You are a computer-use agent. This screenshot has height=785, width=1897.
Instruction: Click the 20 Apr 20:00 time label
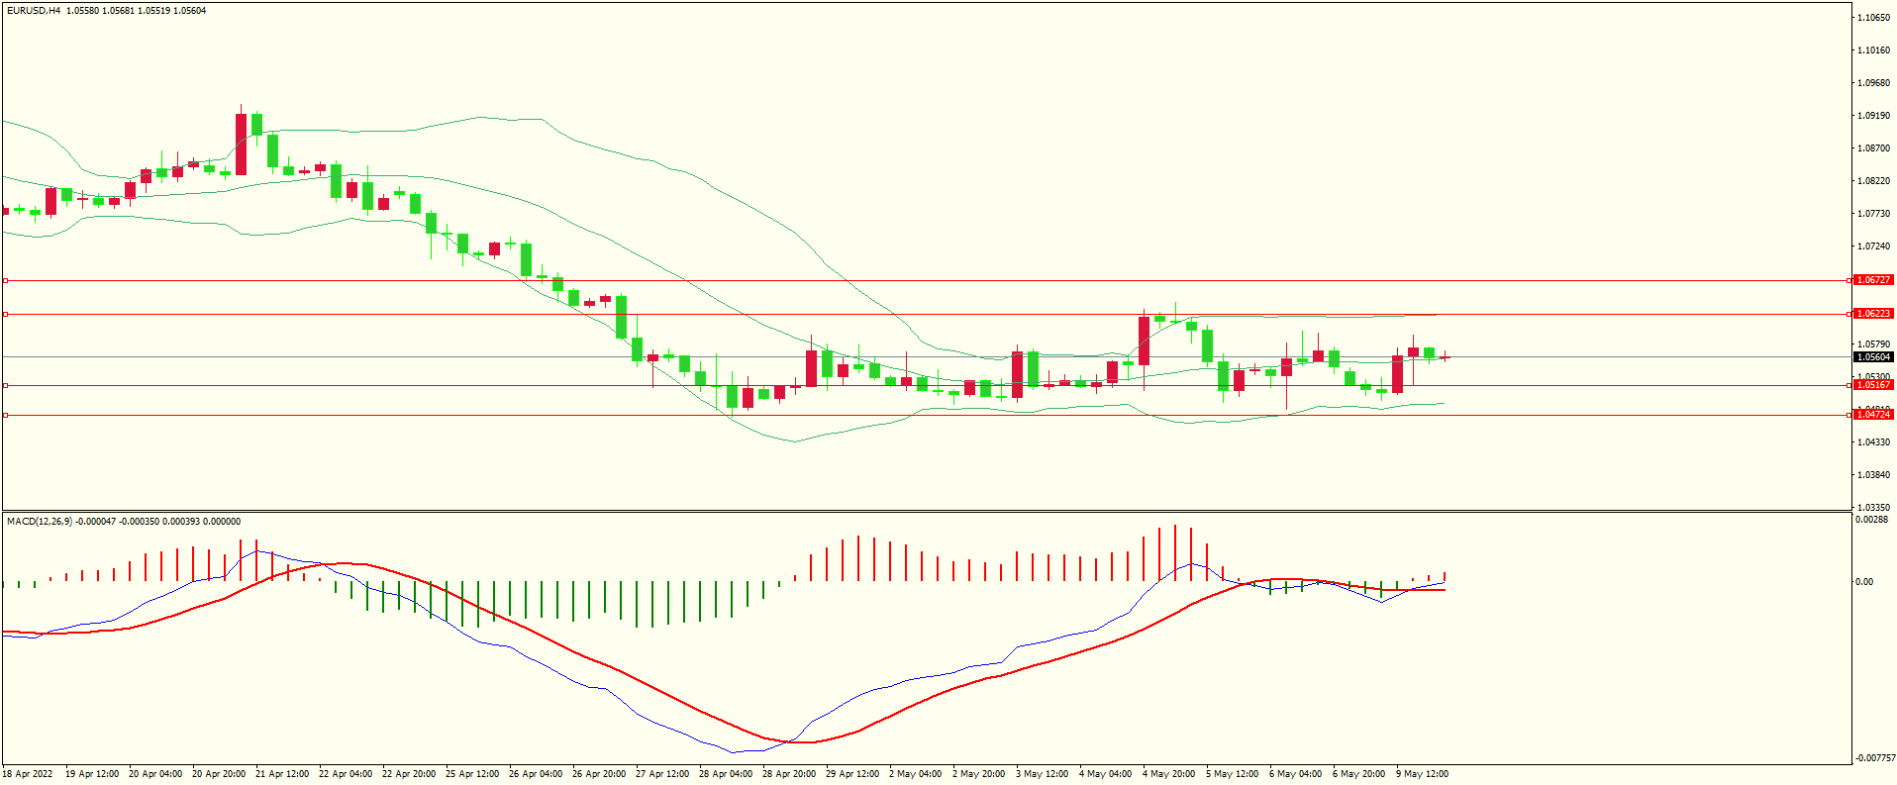click(219, 774)
